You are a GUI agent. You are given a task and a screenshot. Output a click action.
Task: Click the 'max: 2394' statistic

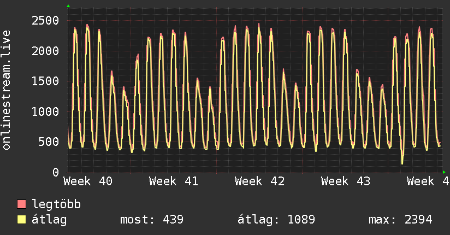[x=400, y=220]
